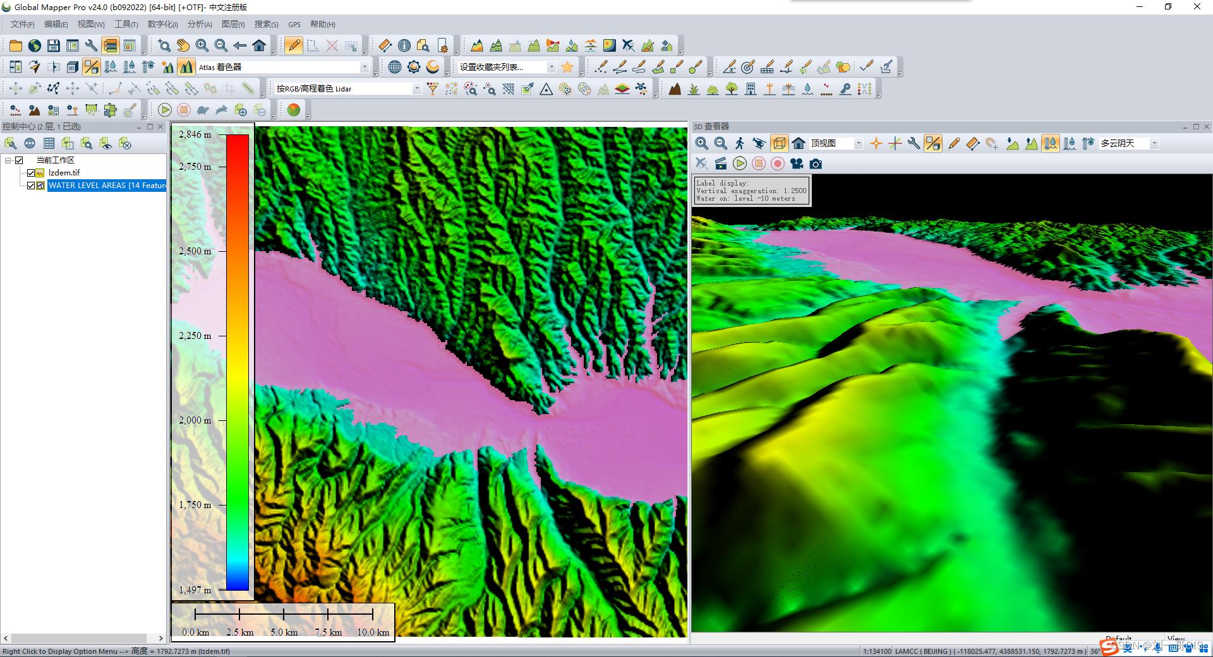Click the 3D viewer measure ruler icon
1213x657 pixels.
click(973, 144)
